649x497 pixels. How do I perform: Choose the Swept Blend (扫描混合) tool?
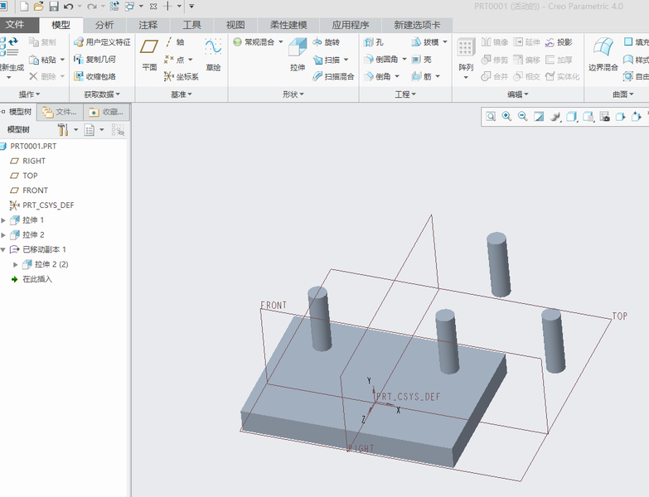pos(333,76)
